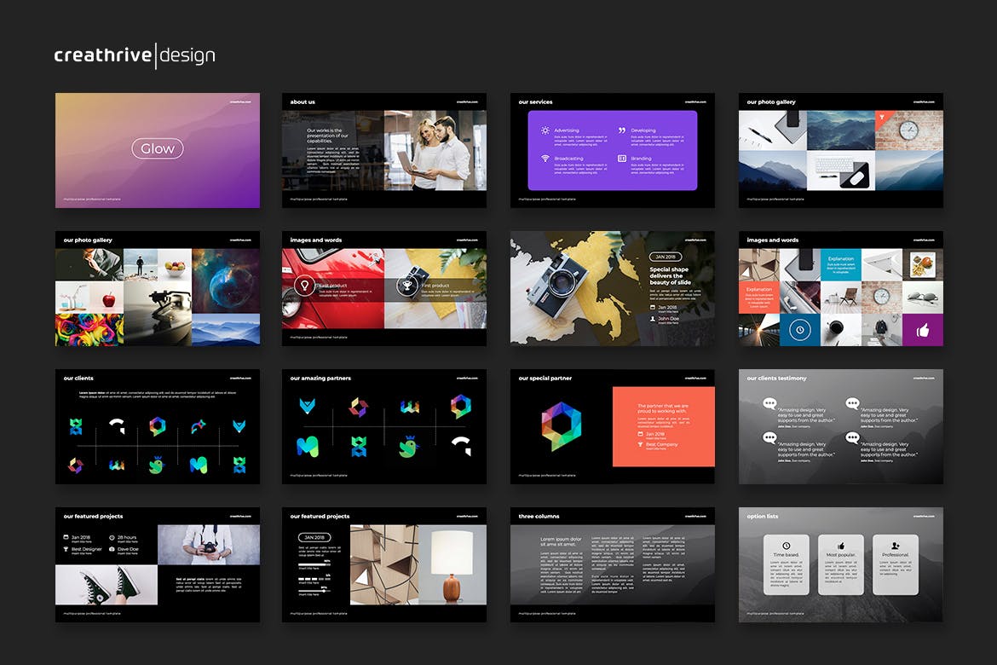Screen dimensions: 997x665
Task: Click the large hexagon logo in special partner
Action: pos(561,426)
